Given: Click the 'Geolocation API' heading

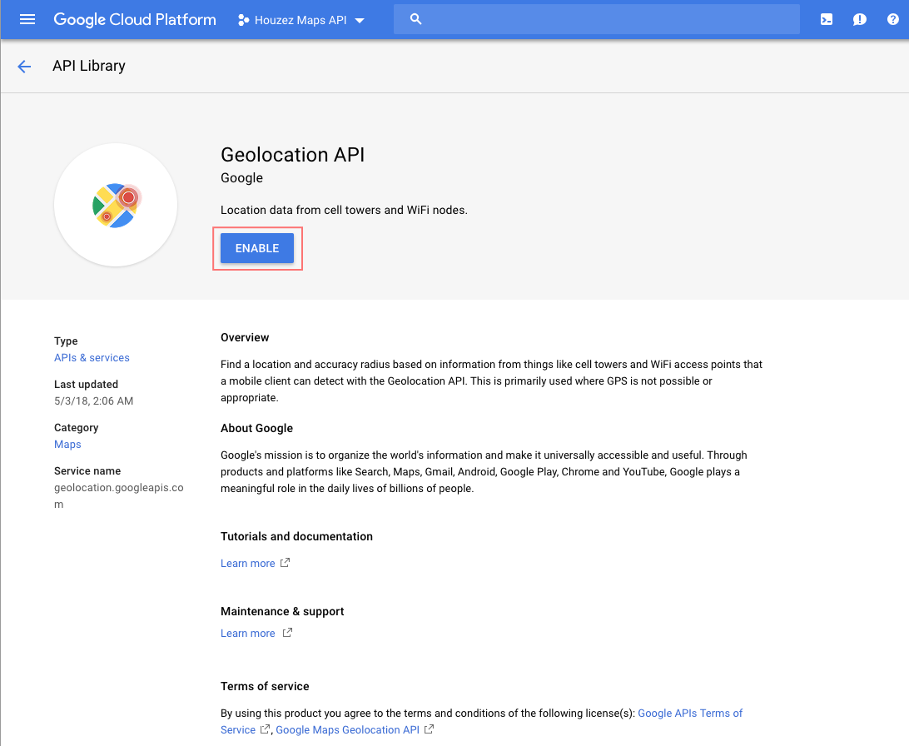Looking at the screenshot, I should pos(293,155).
